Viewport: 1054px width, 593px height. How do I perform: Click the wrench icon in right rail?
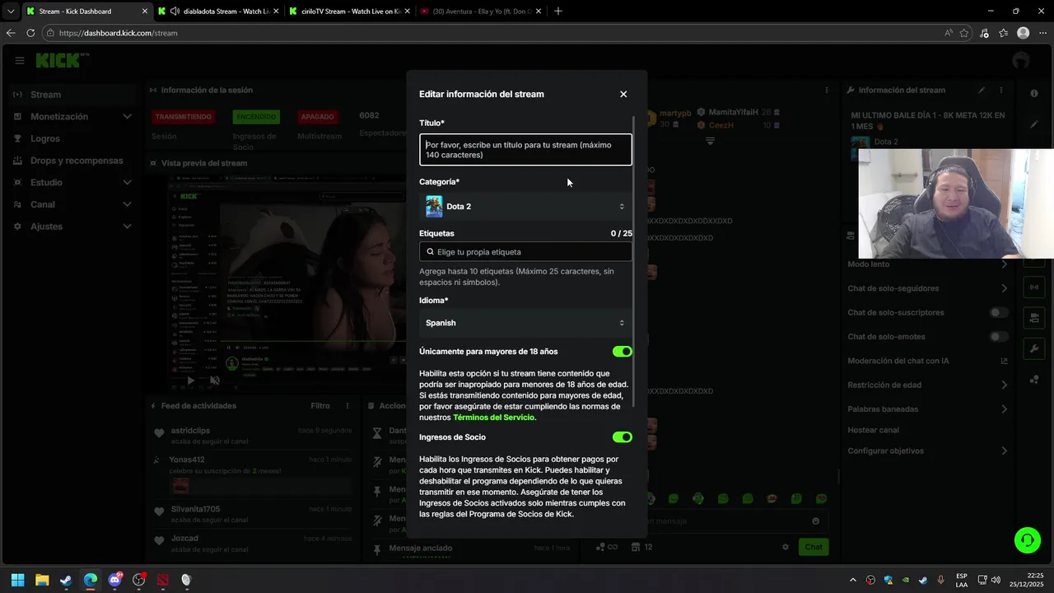point(1034,348)
